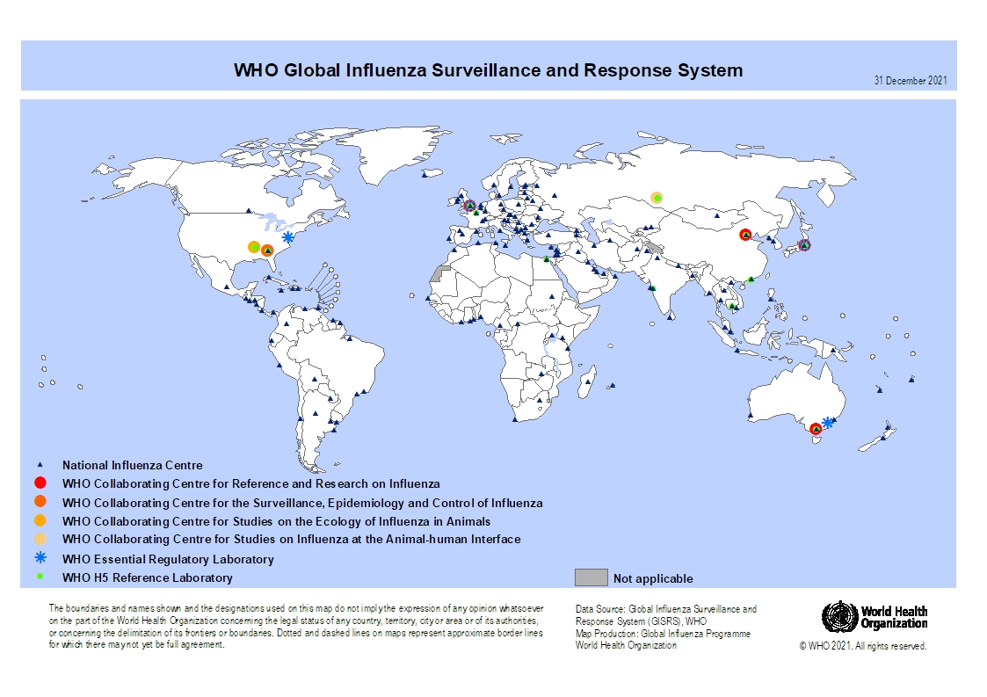
Task: Click the blue asterisk marker in southeastern Australia
Action: (x=828, y=422)
